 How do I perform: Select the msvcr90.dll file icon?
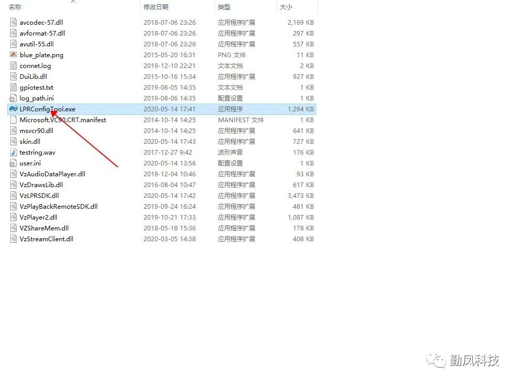tap(13, 131)
